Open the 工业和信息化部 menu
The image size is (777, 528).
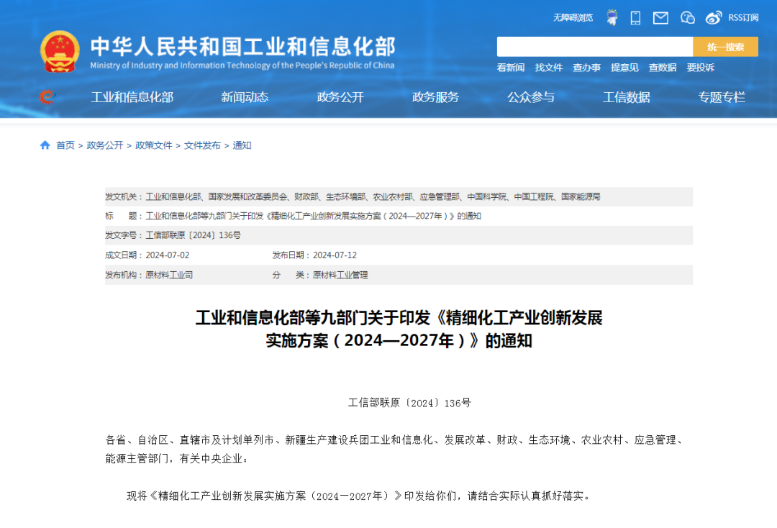click(x=132, y=97)
